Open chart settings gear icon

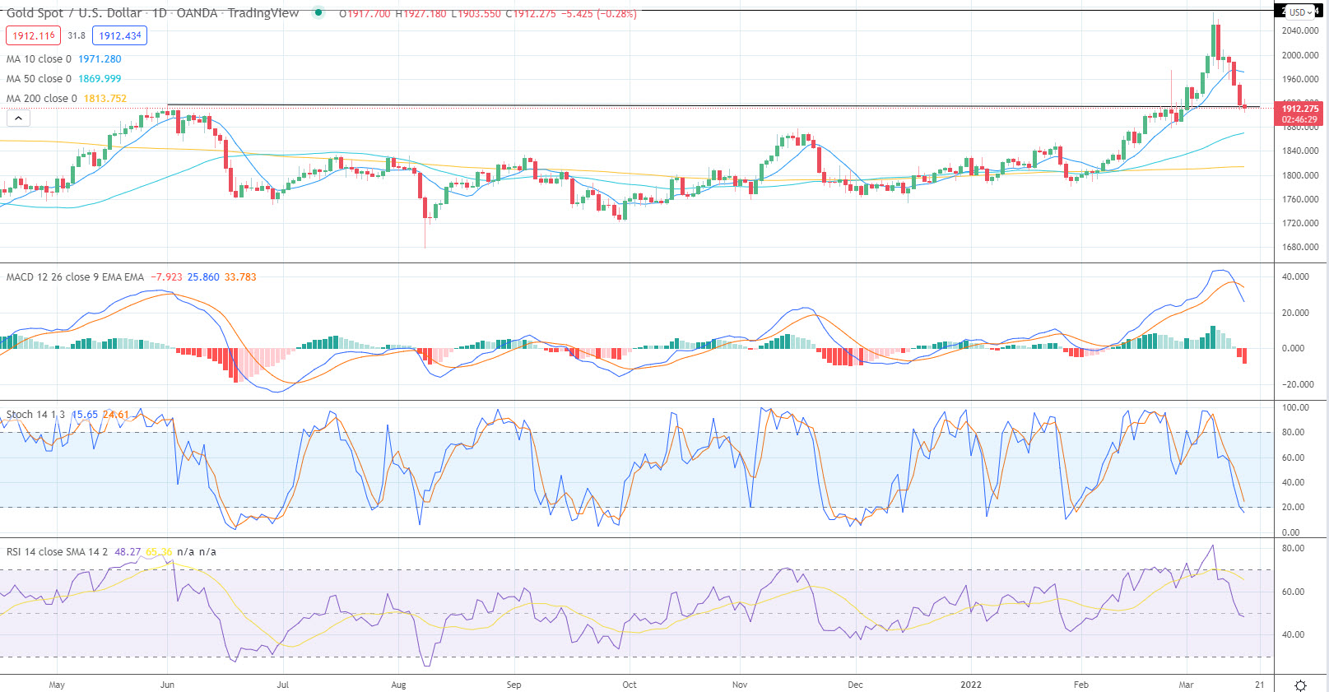coord(1300,685)
